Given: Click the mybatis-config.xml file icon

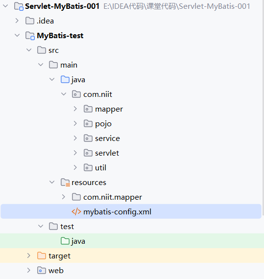Looking at the screenshot, I should (x=76, y=212).
